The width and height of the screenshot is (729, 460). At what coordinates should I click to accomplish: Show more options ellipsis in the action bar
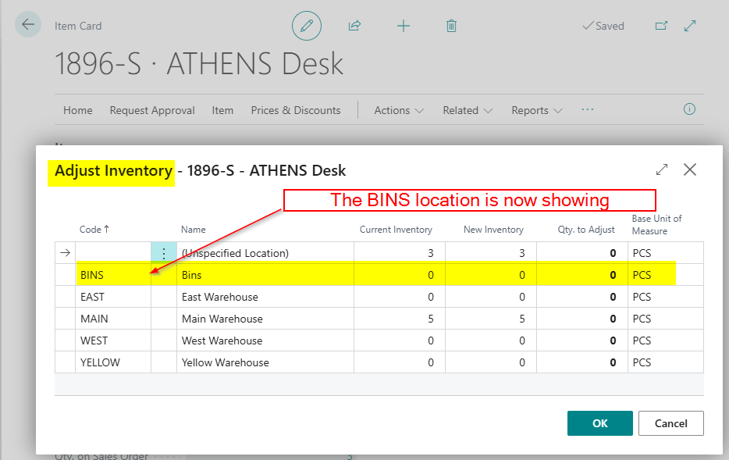click(x=588, y=110)
